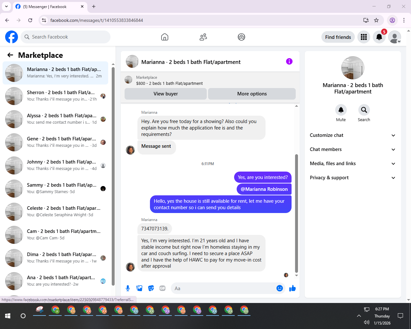
Task: Show hidden system tray icons
Action: pos(359,316)
